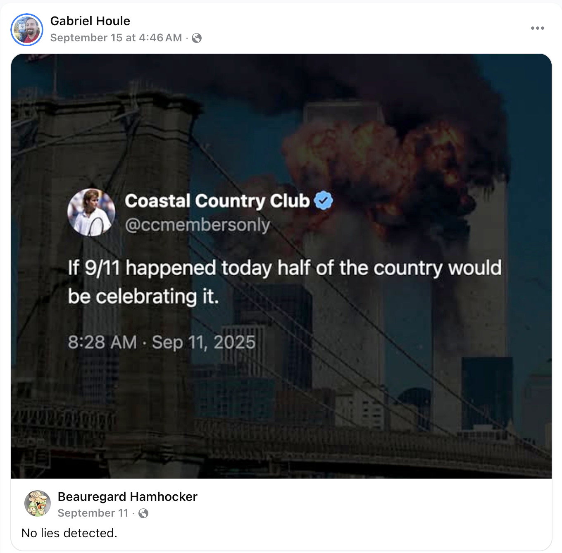
Task: Click the tweet text about 9/11 happening today
Action: pos(285,282)
